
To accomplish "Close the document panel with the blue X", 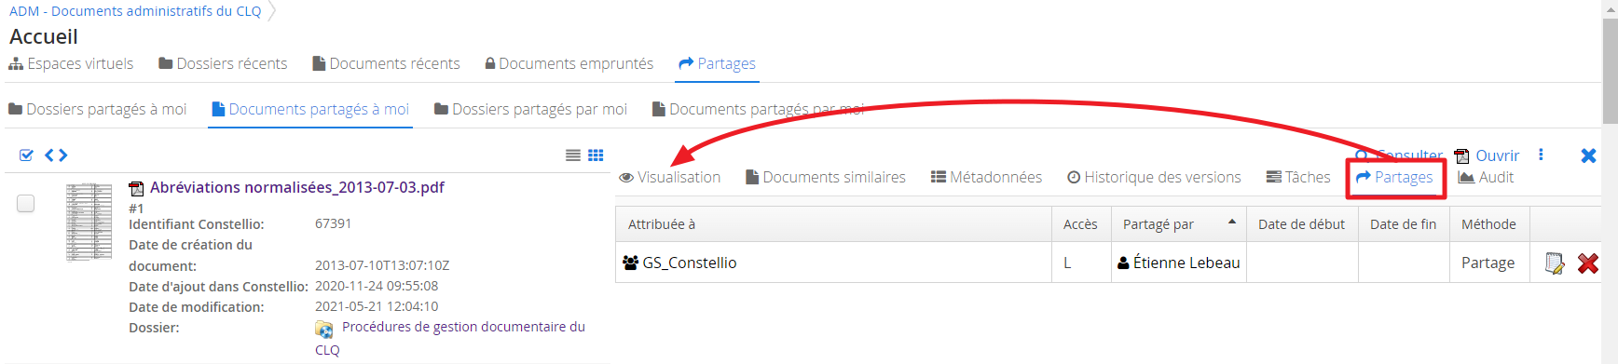I will click(x=1589, y=155).
